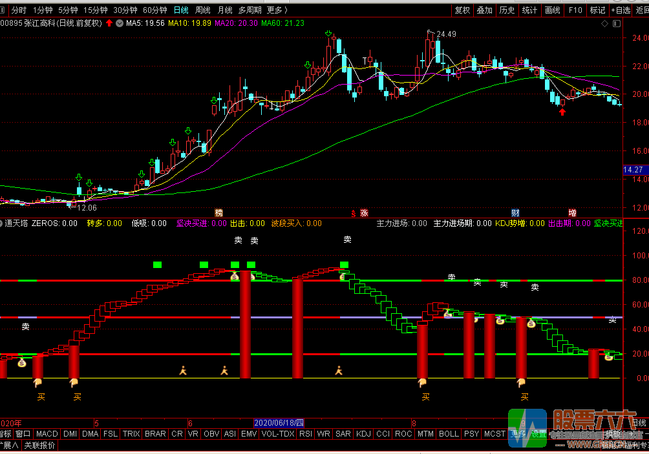Screen dimensions: 649x454
Task: Click the MA20: 20.30 indicator label
Action: [x=236, y=23]
